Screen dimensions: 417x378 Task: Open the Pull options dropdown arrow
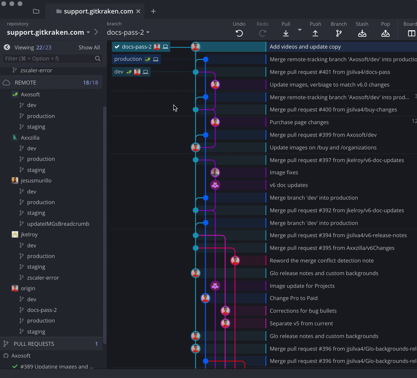300,30
